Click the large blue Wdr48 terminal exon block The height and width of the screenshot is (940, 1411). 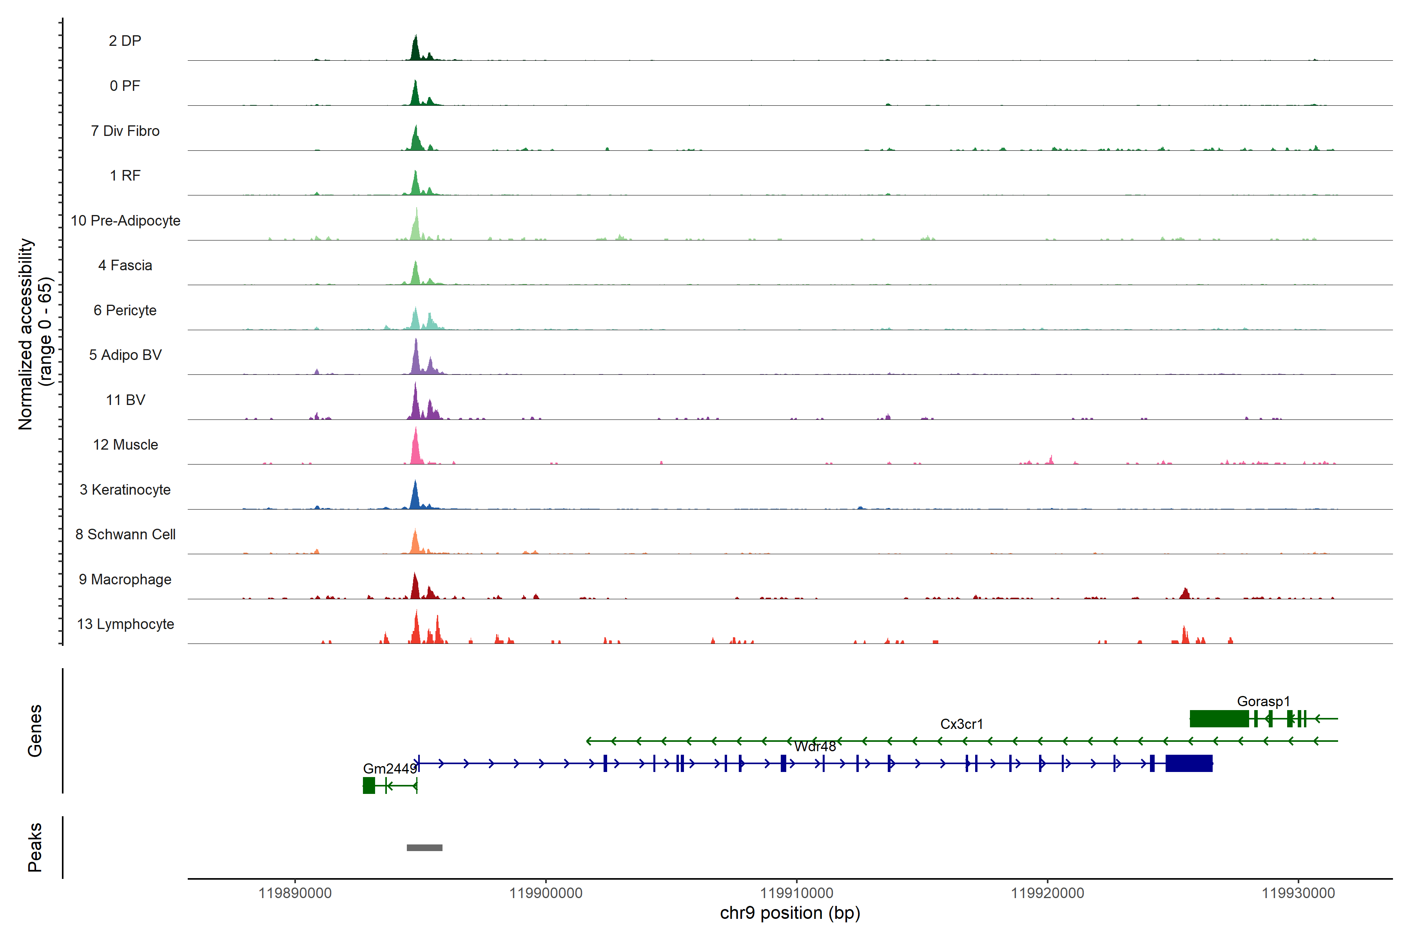[x=1188, y=763]
